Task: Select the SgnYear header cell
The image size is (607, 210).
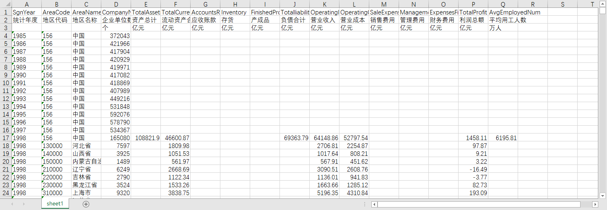Action: point(27,12)
